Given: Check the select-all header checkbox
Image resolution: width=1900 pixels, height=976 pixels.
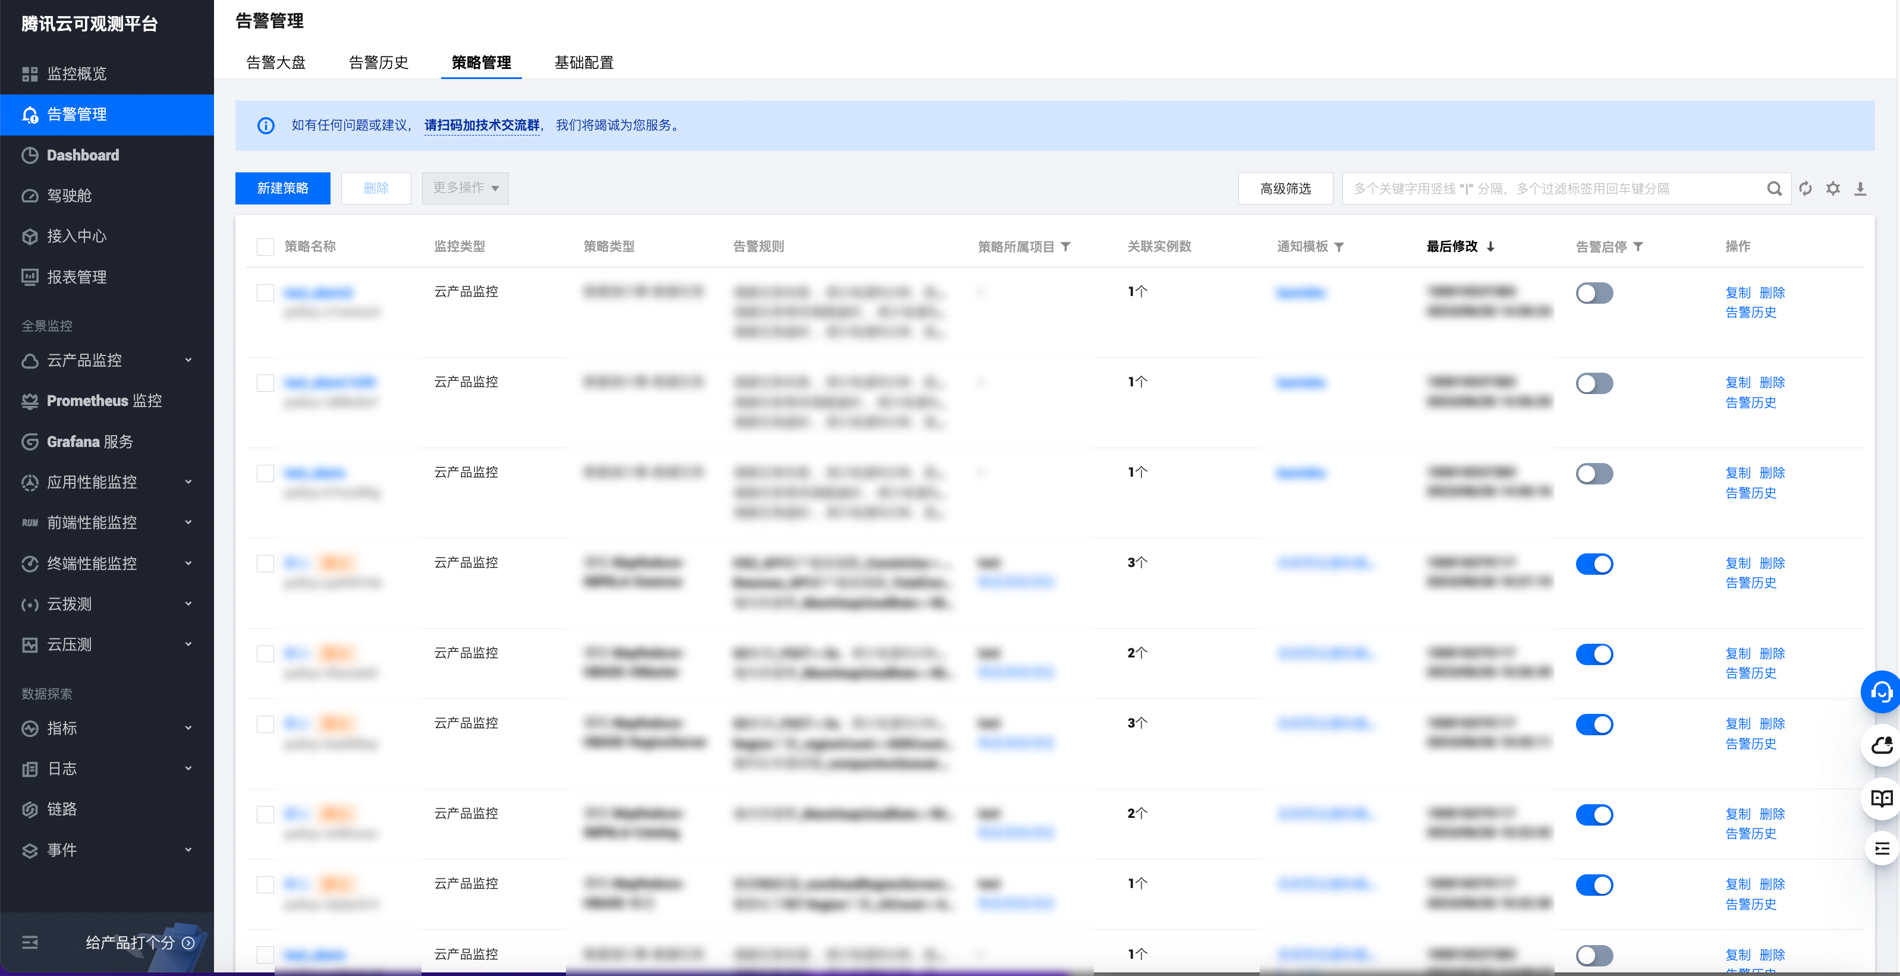Looking at the screenshot, I should point(265,247).
